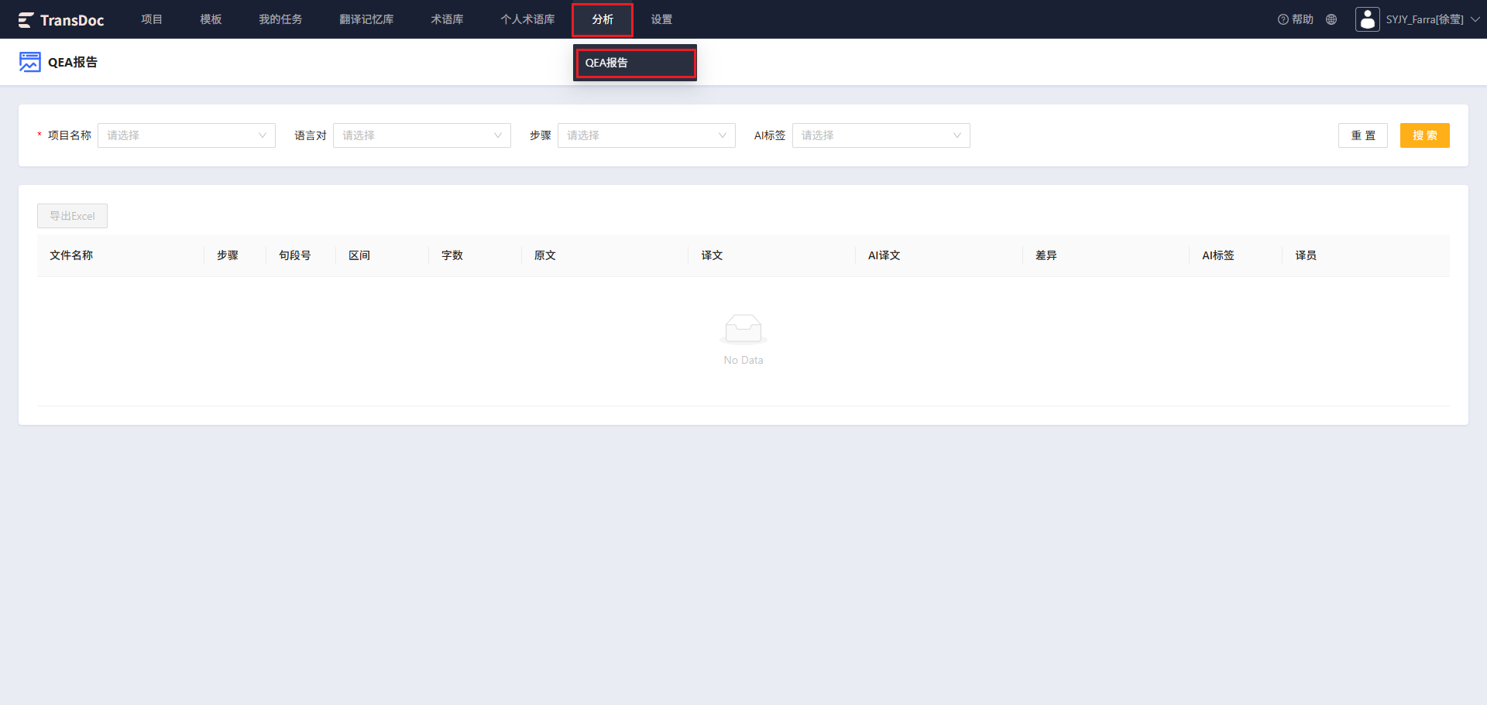Open the 分析 menu
Screen dimensions: 1487x705
(x=603, y=19)
